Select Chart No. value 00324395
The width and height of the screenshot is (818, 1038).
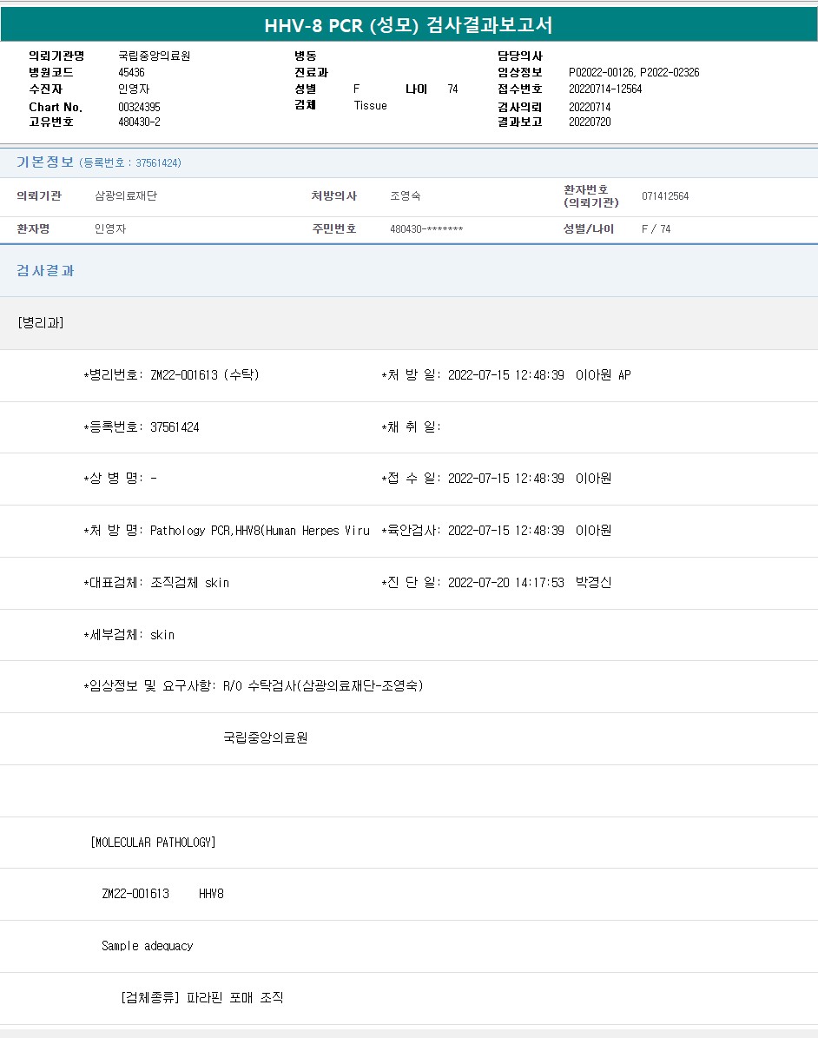pyautogui.click(x=139, y=107)
